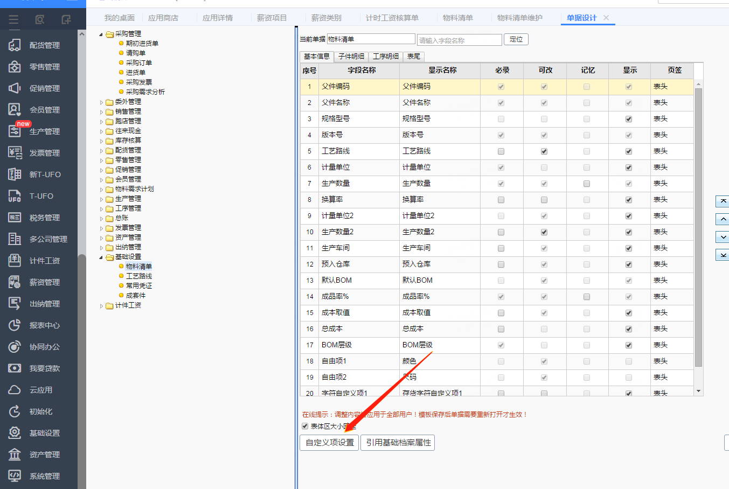Open the 税务管理 sidebar icon

(x=15, y=218)
